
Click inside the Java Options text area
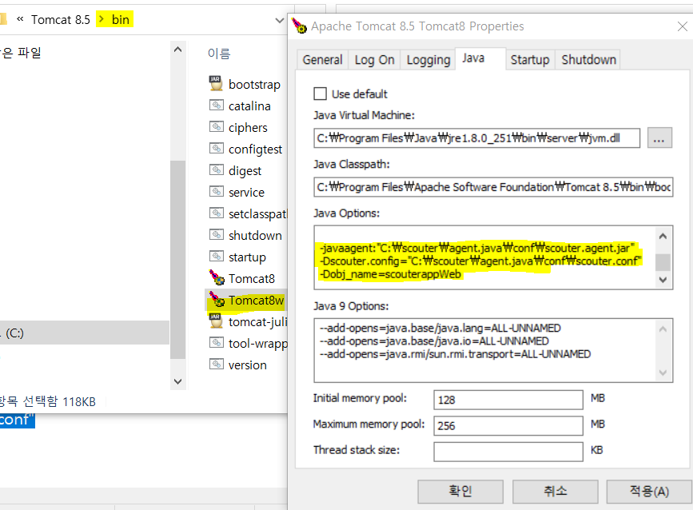tap(485, 257)
